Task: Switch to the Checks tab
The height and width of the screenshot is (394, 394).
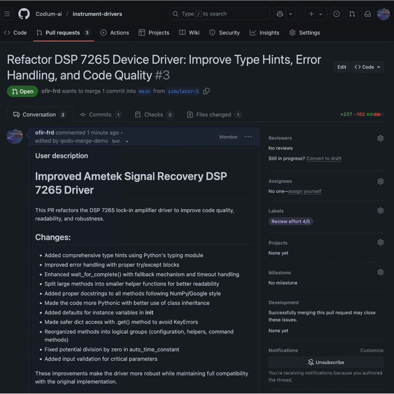Action: [154, 115]
